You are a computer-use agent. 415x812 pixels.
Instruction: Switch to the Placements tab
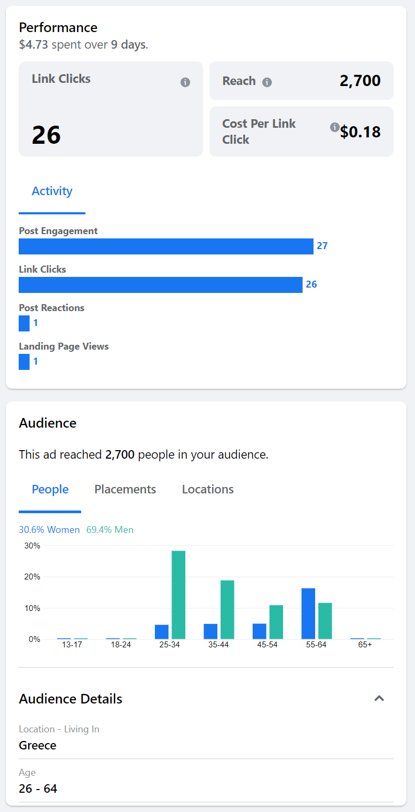[x=125, y=489]
